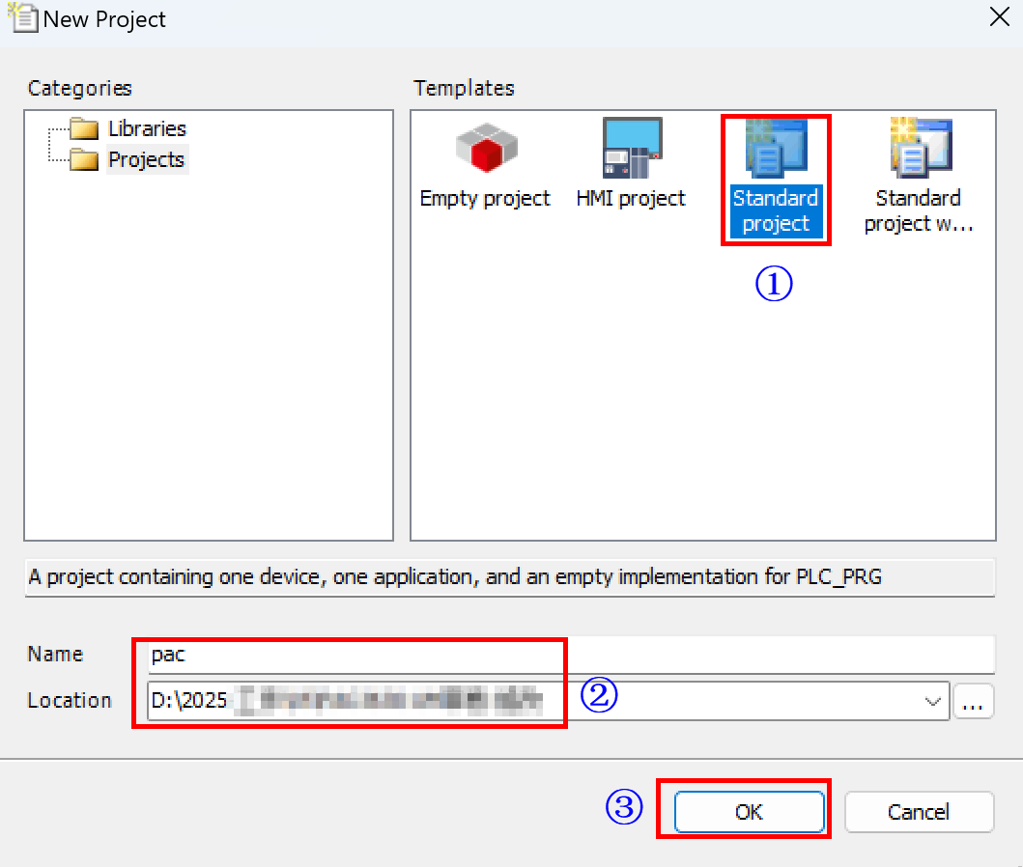Click the Libraries folder icon
Screen dimensions: 1023x867
[x=85, y=129]
